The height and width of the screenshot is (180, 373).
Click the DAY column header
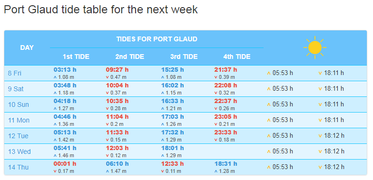click(27, 47)
